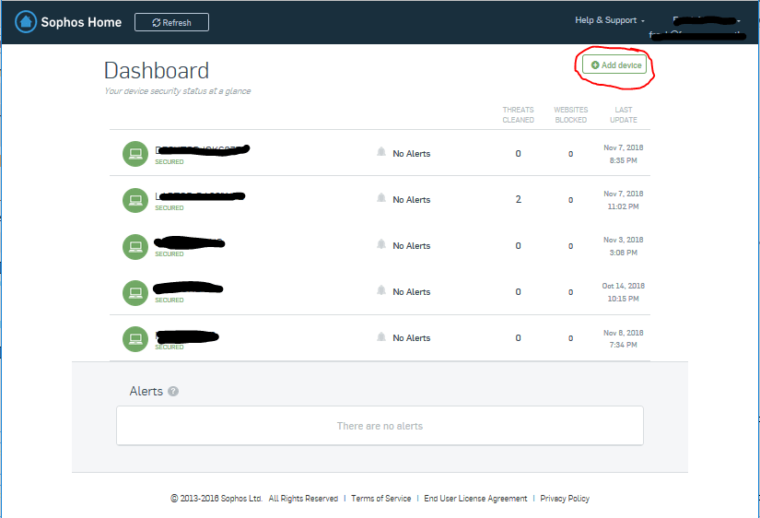This screenshot has width=760, height=518.
Task: Click the Threats Cleaned value 2
Action: [518, 199]
